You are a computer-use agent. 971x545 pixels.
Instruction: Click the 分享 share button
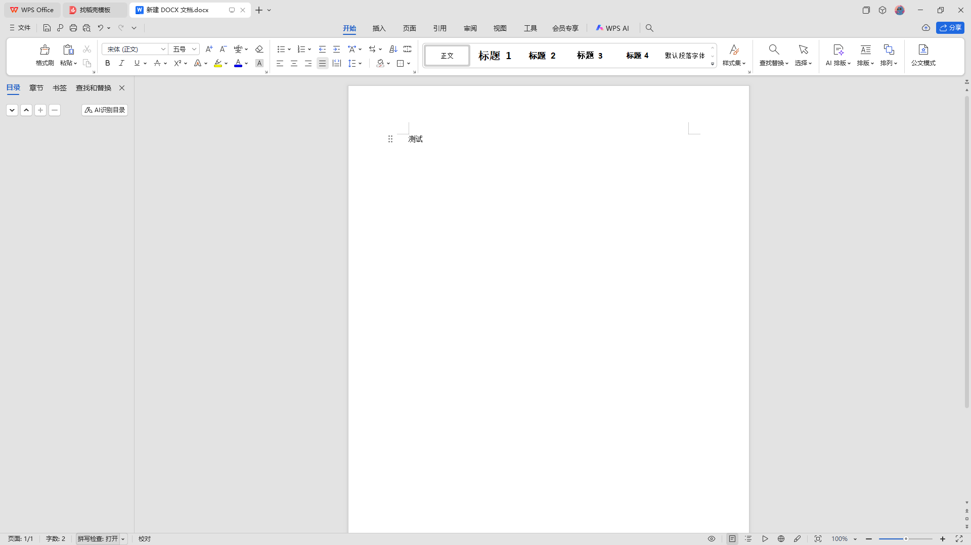[950, 28]
